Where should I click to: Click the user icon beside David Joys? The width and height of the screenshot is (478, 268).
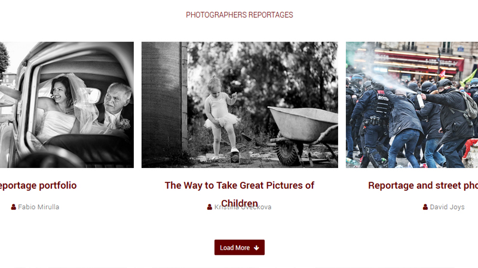(425, 207)
